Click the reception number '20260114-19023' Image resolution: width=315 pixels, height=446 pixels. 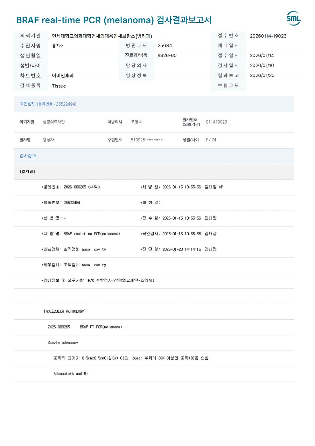[268, 36]
